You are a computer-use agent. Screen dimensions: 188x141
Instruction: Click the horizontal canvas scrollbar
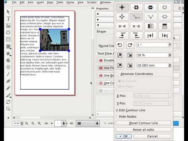(x=52, y=117)
